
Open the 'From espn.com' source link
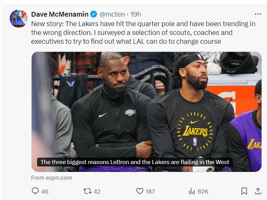click(52, 178)
